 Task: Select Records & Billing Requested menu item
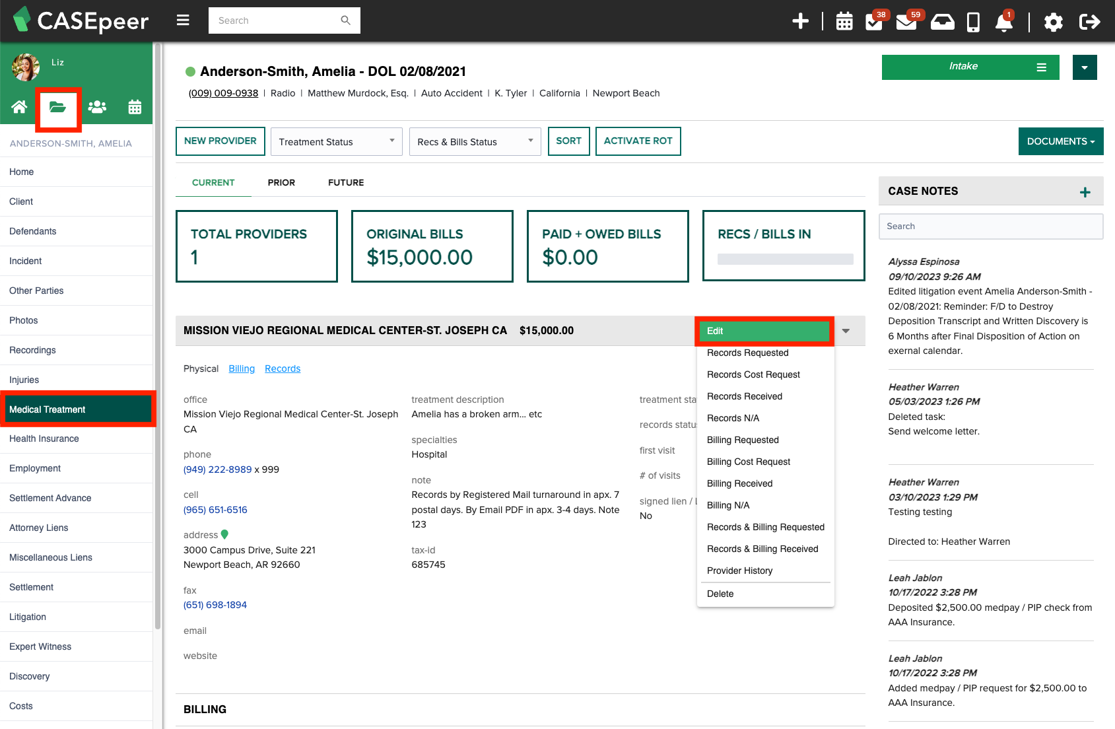coord(766,527)
